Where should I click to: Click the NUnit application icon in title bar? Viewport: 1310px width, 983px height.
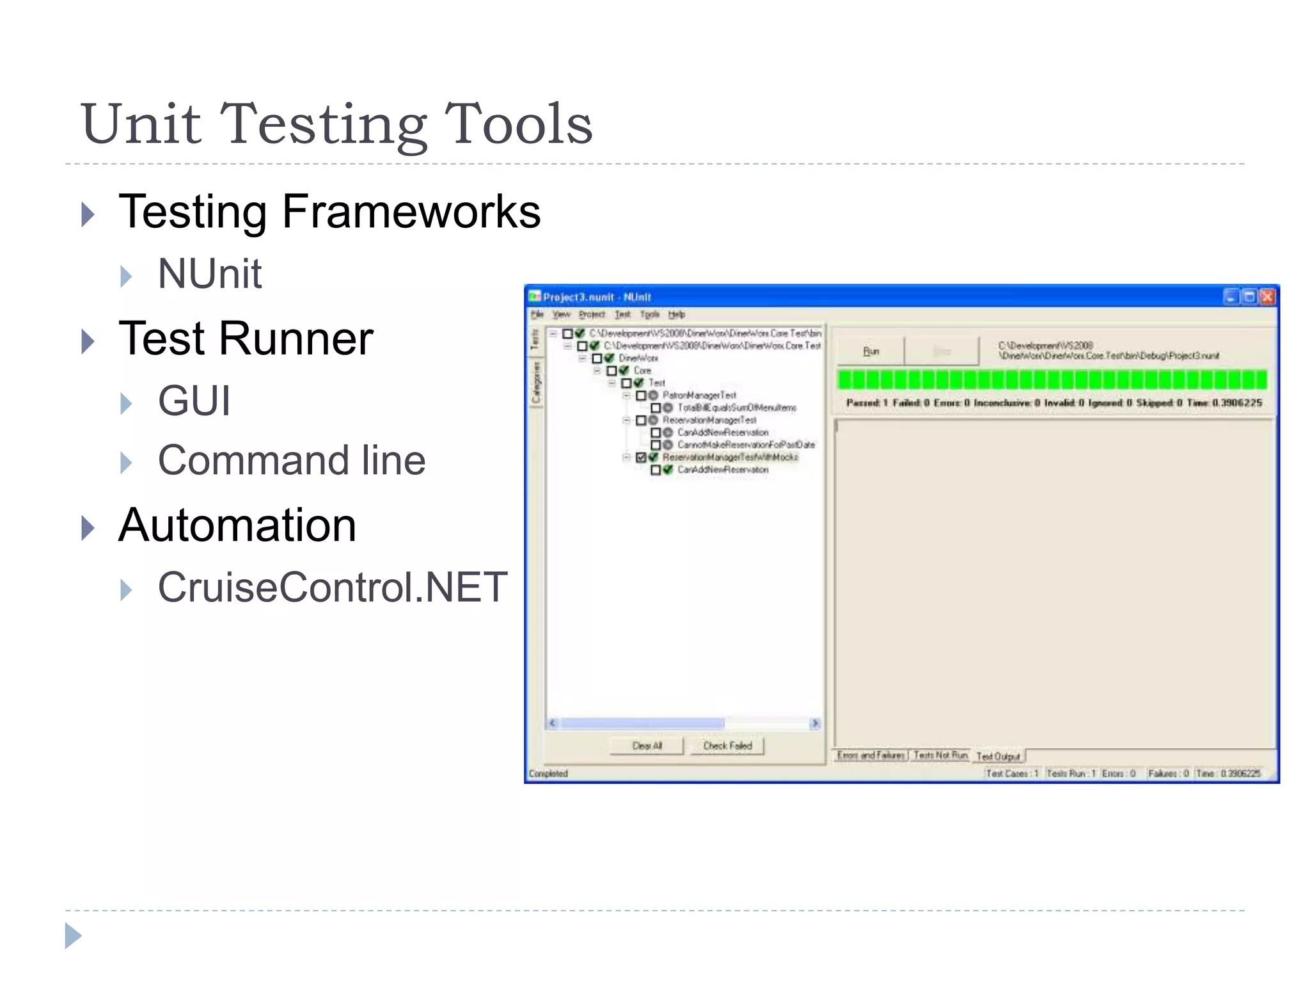(535, 297)
